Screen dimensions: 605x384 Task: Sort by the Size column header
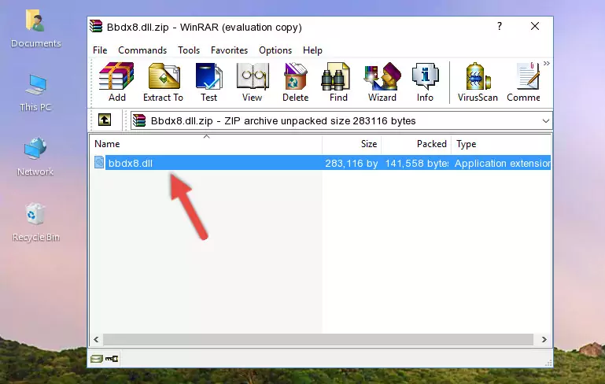tap(352, 144)
